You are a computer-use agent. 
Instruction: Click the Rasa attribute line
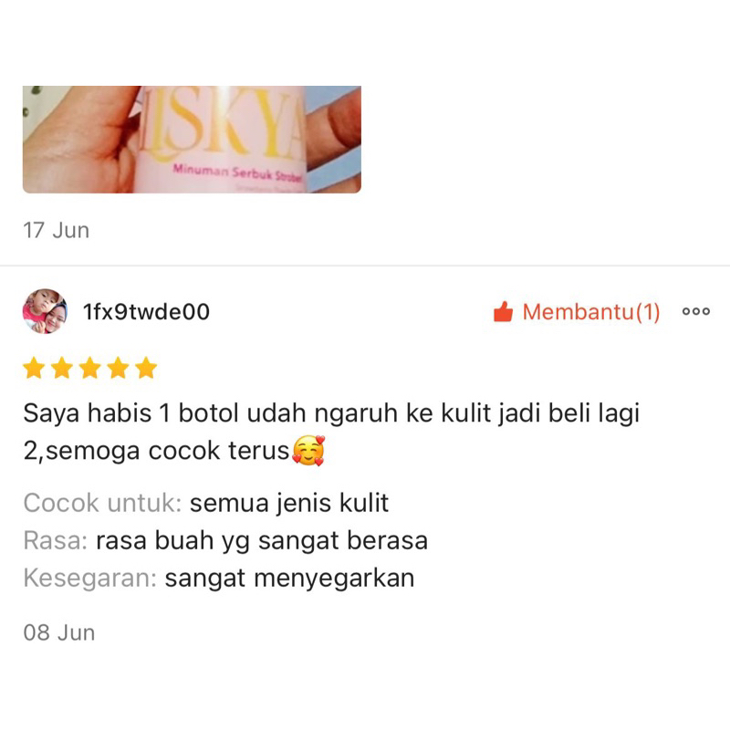225,541
